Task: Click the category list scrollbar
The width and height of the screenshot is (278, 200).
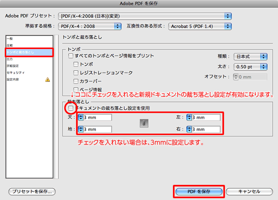Action: 56,107
